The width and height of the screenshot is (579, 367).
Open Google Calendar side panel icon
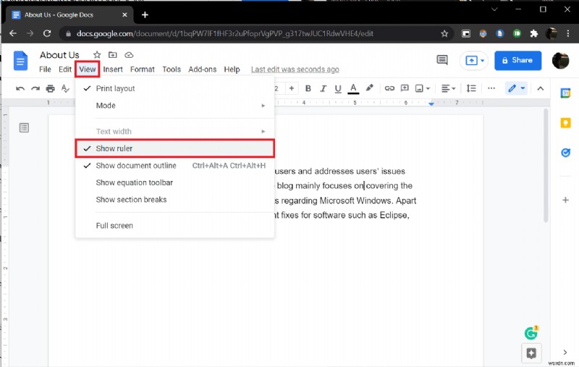pyautogui.click(x=565, y=93)
